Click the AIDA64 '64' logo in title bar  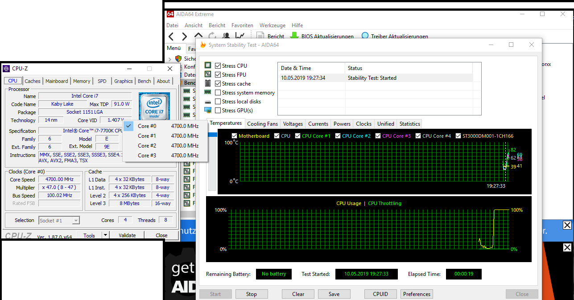point(170,14)
